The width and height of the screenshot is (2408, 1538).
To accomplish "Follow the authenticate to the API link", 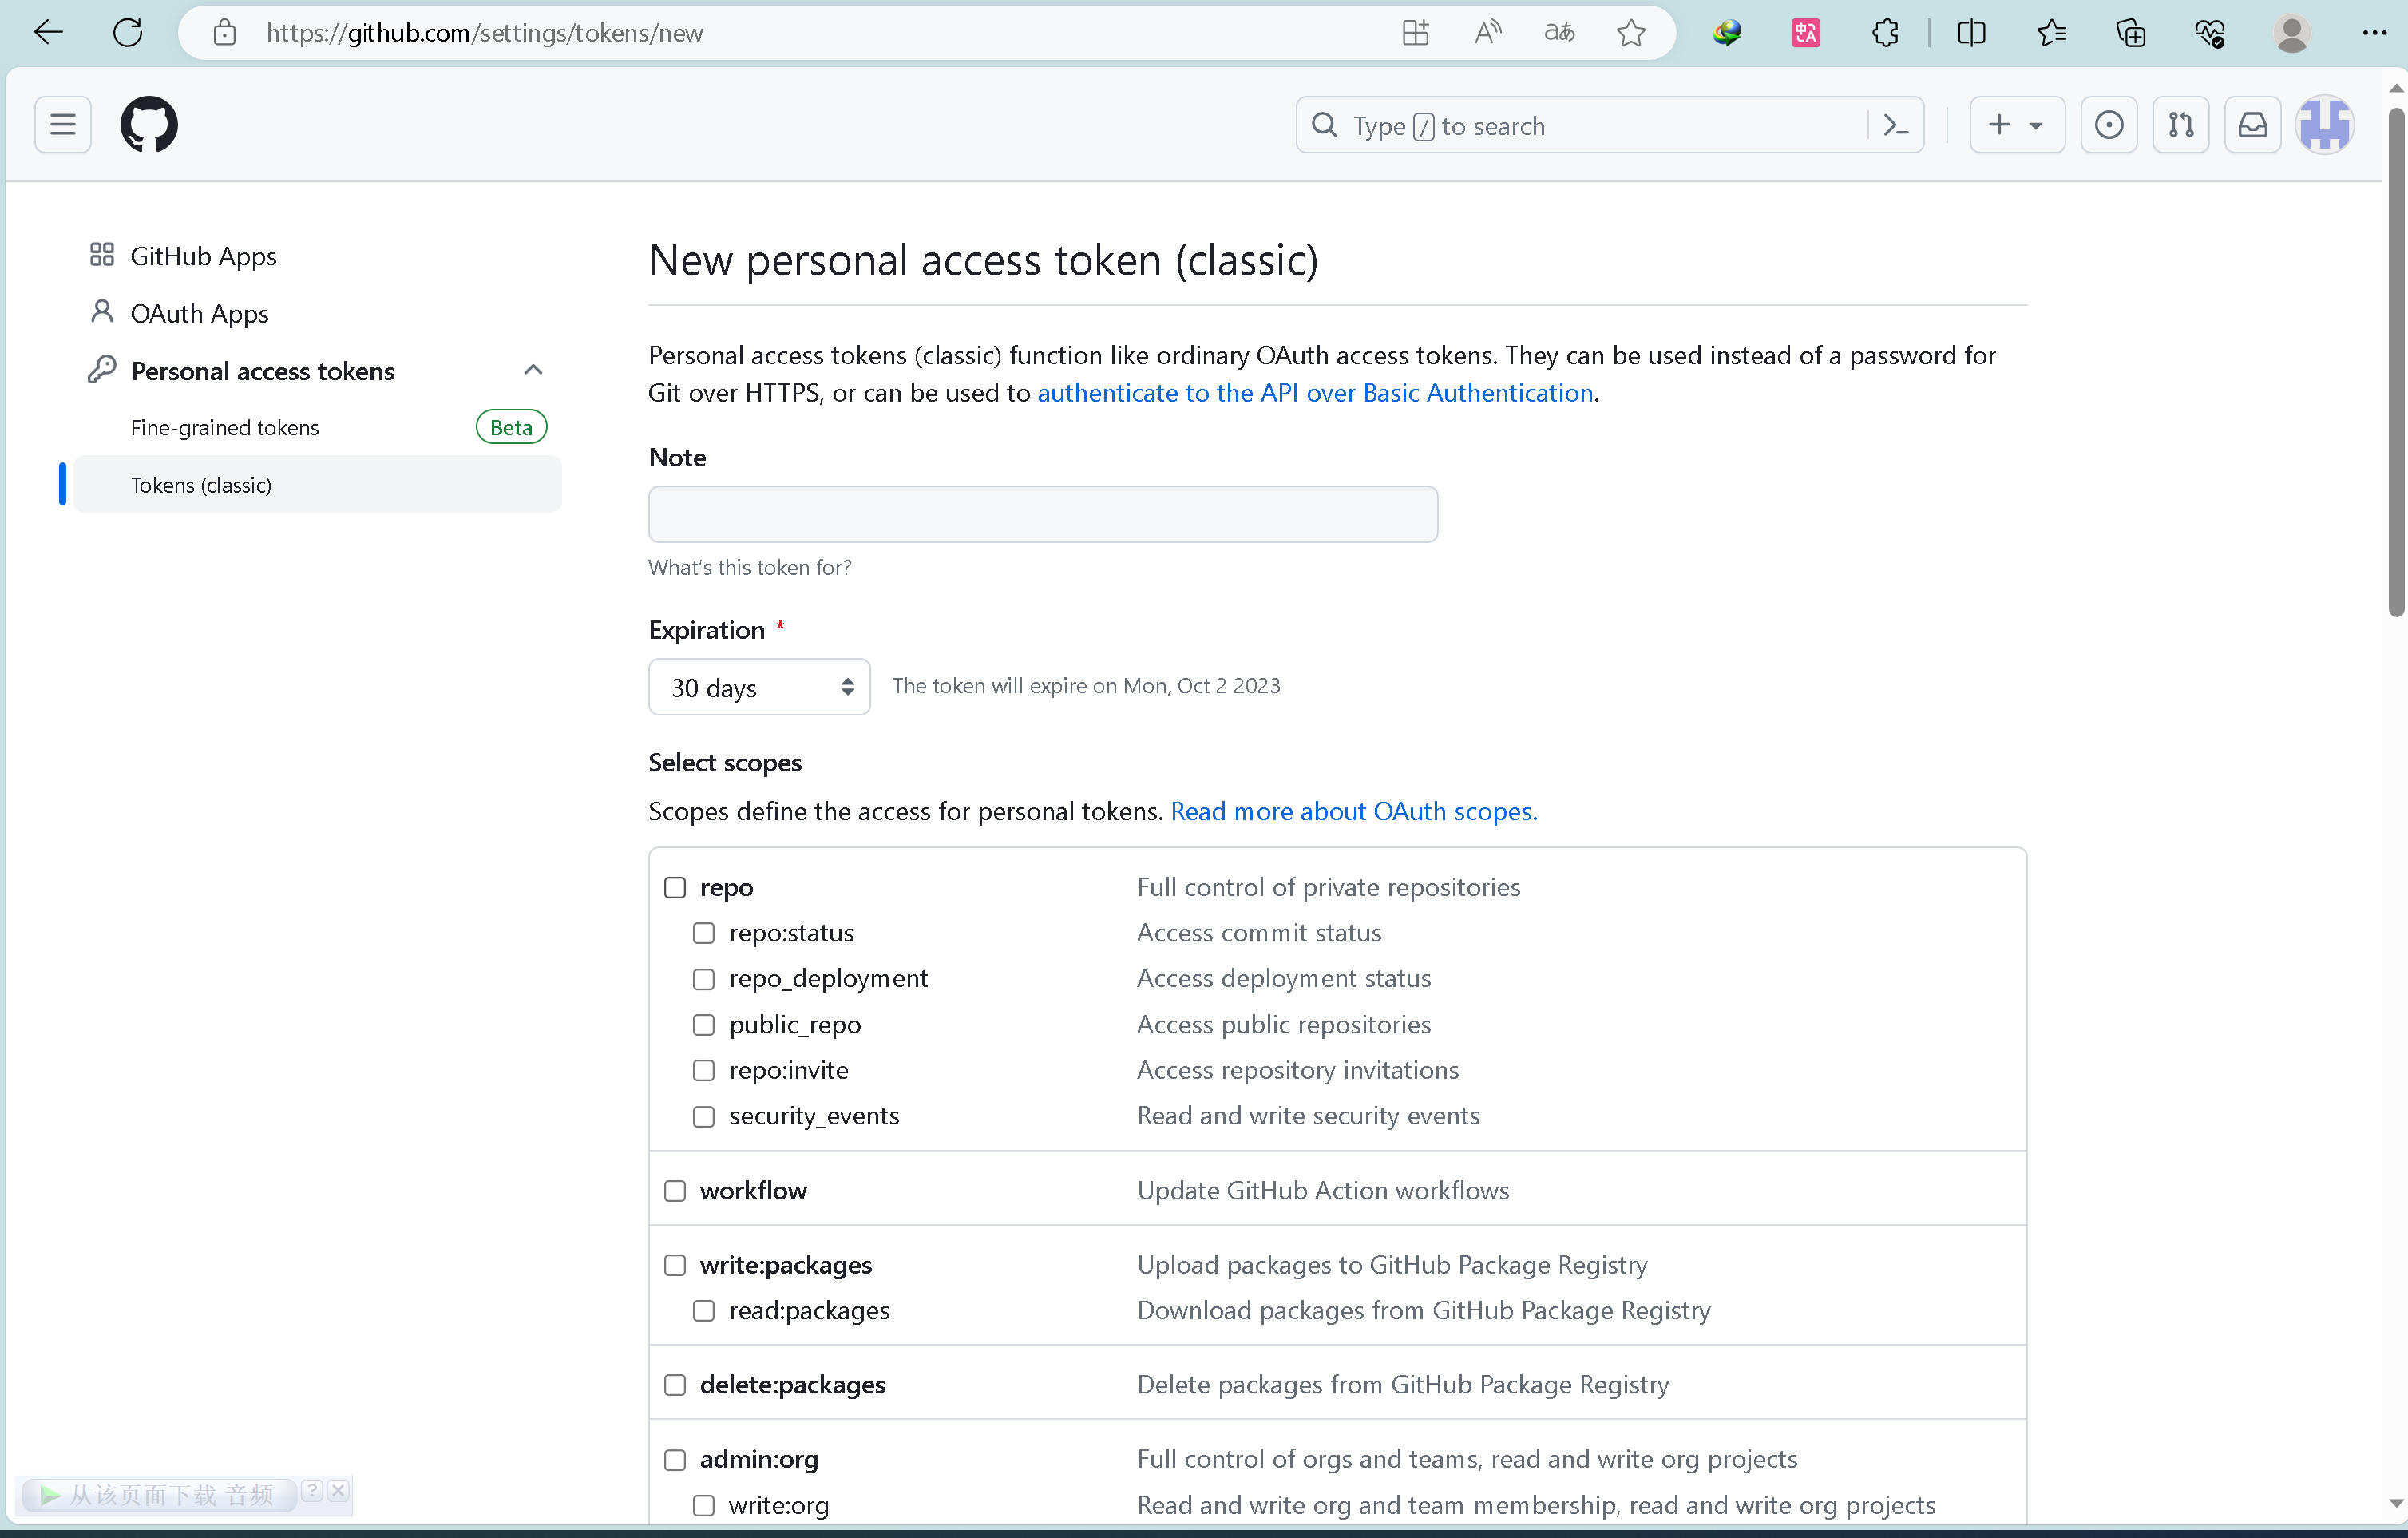I will tap(1315, 393).
